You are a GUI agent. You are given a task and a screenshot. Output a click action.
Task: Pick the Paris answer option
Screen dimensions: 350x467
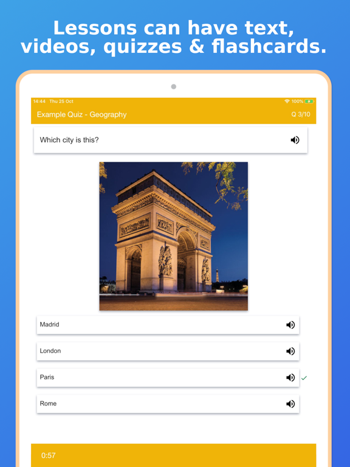[168, 378]
